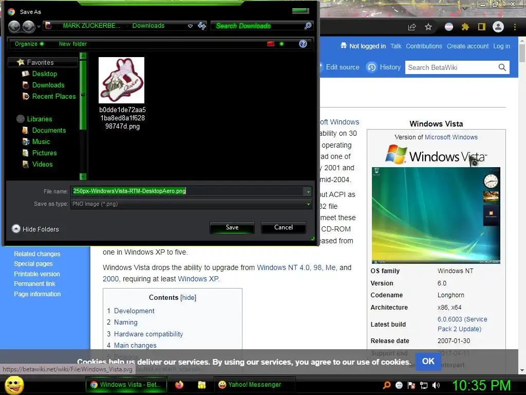Click the network tray icon

point(424,385)
